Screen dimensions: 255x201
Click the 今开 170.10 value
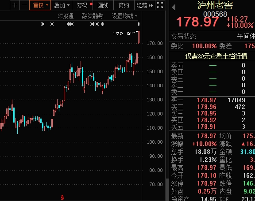207,175
